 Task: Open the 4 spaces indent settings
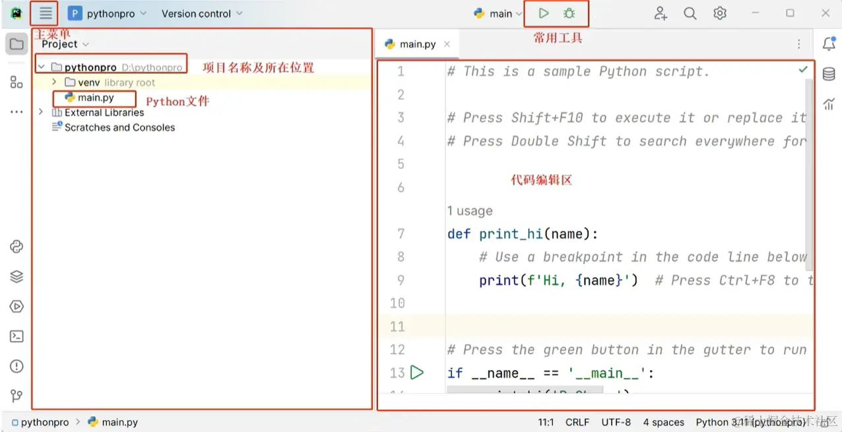click(x=664, y=422)
